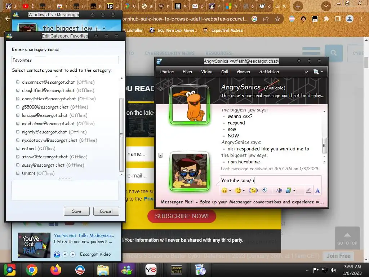The height and width of the screenshot is (277, 369).
Task: Collapse AngrySonics display picture arrow
Action: coord(160,89)
